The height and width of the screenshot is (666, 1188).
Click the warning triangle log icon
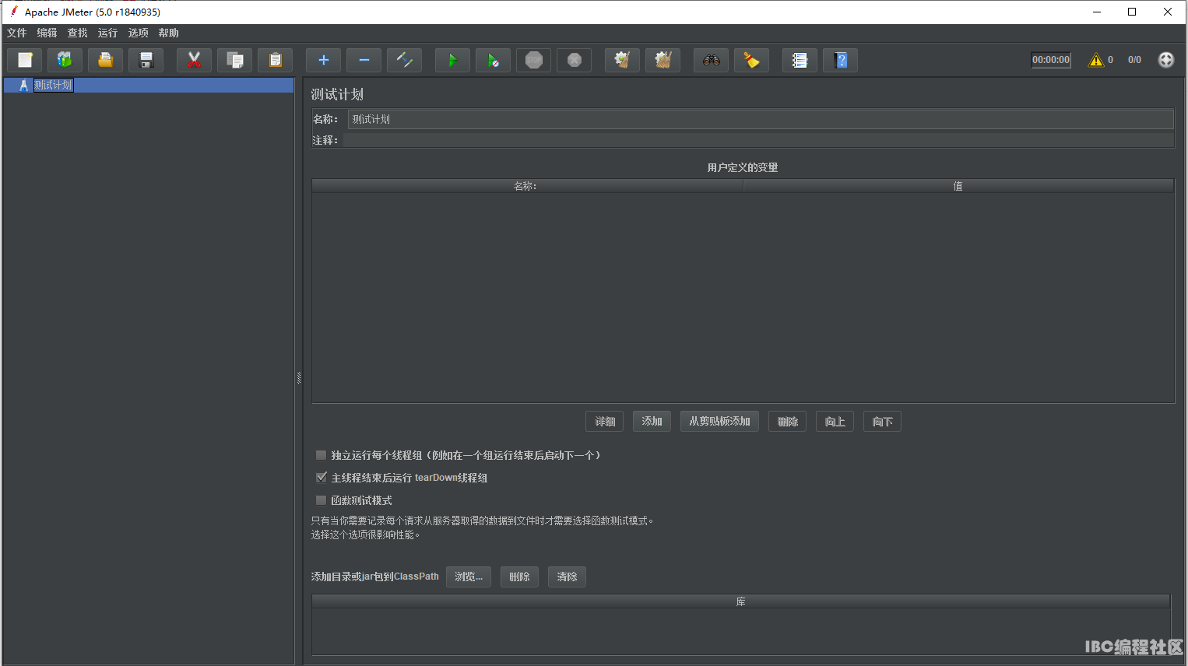pos(1096,60)
